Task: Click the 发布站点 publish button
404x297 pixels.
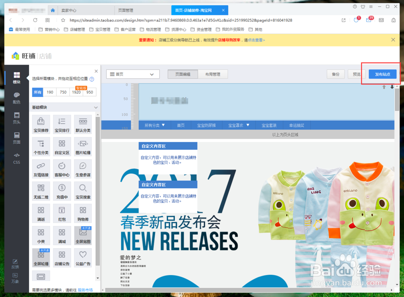Action: (383, 74)
